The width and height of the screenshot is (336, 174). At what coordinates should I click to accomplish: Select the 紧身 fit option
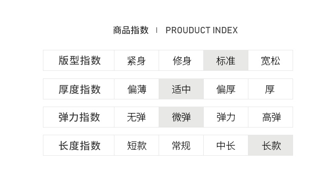[137, 61]
